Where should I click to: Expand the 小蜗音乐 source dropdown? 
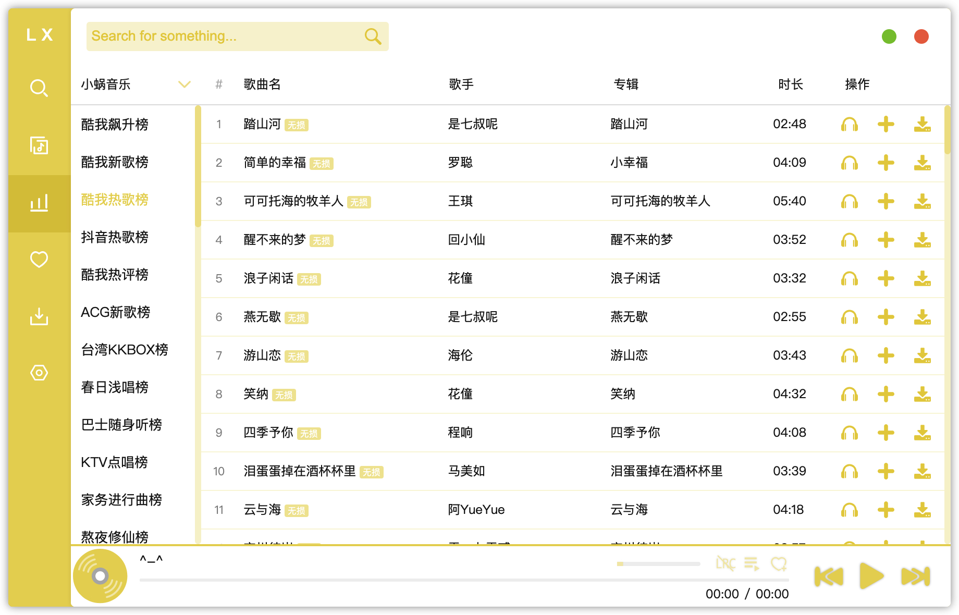185,84
